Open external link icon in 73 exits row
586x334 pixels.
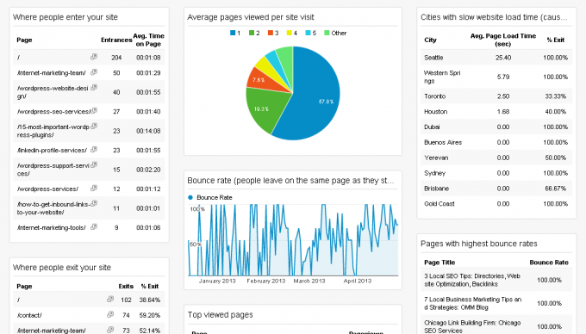click(110, 330)
